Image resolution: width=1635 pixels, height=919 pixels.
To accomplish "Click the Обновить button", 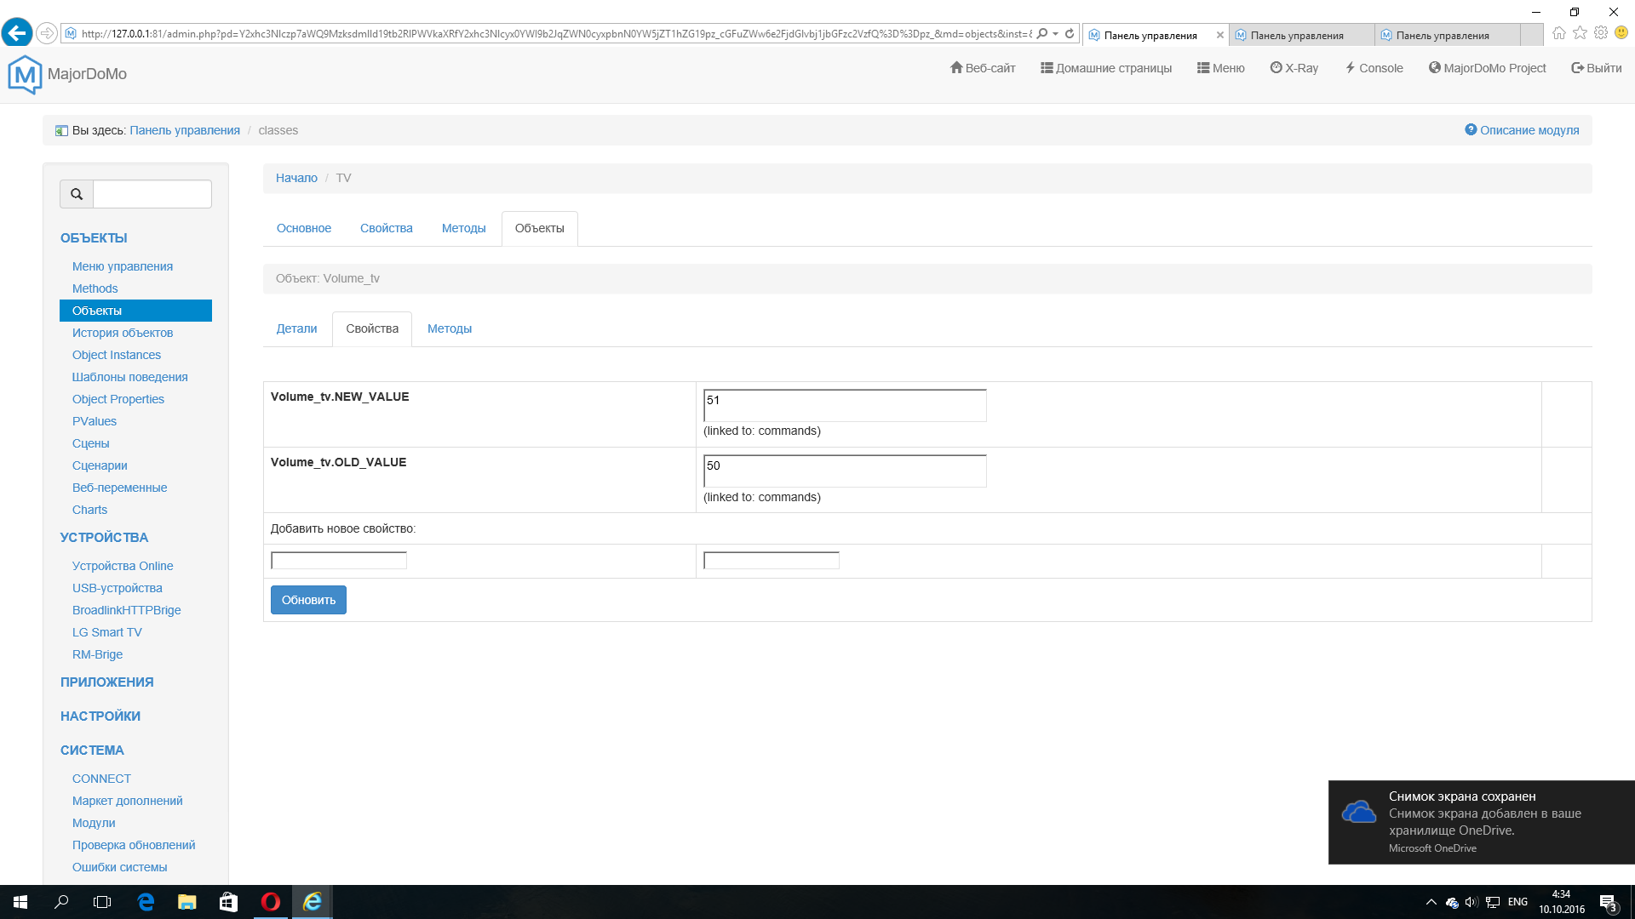I will [x=308, y=600].
